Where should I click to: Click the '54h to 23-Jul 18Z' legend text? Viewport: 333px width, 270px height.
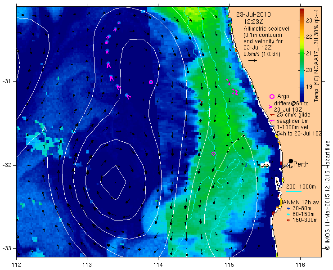(300, 133)
